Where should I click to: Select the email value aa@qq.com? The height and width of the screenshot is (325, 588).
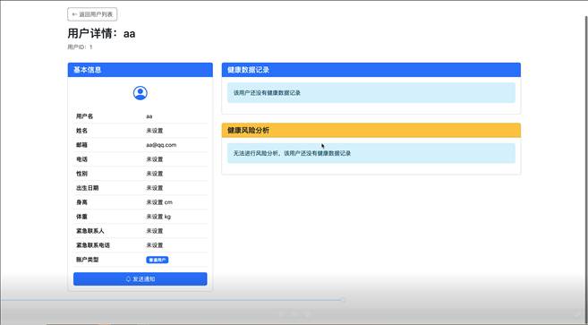point(161,145)
